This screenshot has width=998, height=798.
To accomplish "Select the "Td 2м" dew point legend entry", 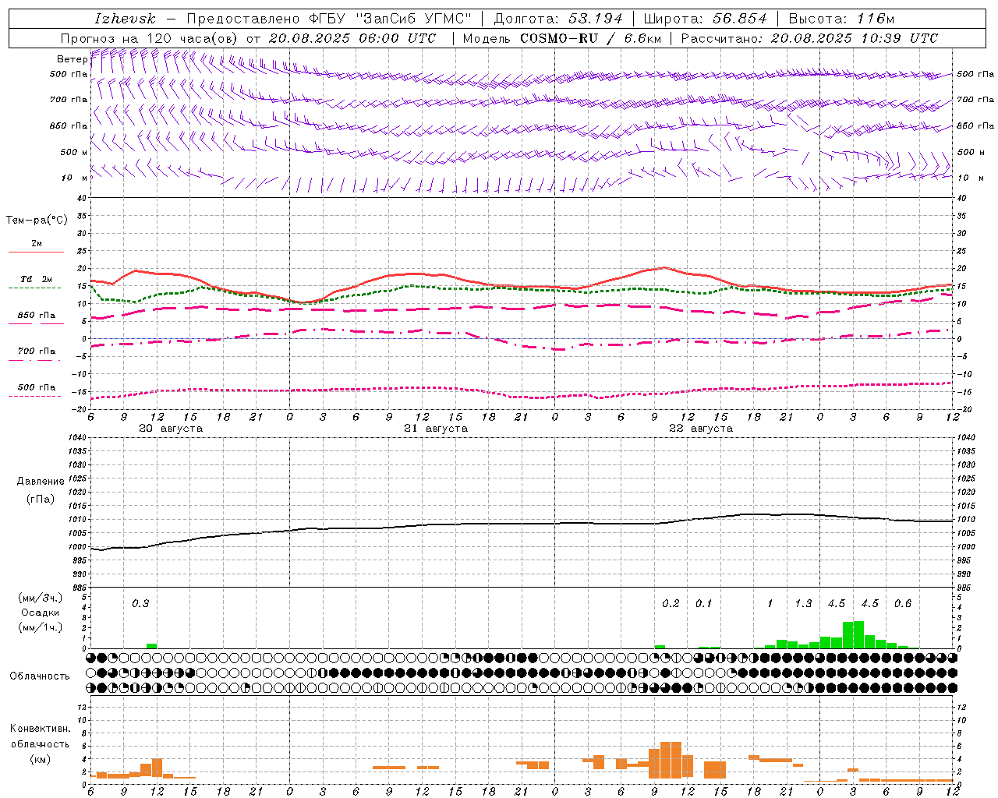I will tap(36, 279).
